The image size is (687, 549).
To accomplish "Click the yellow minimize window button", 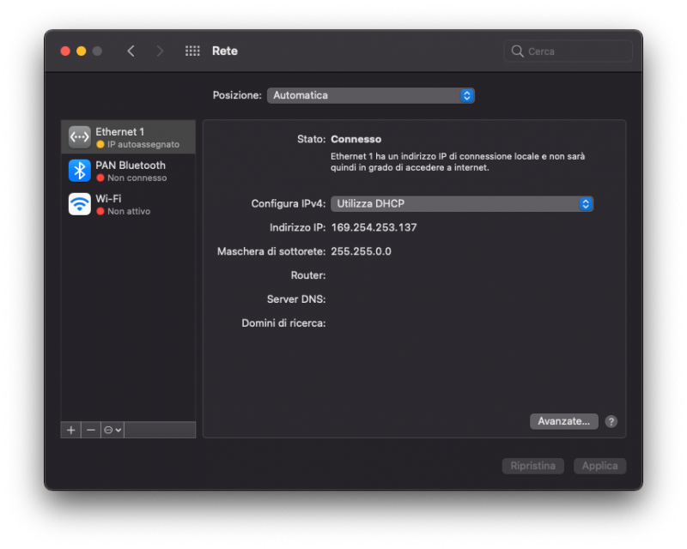I will 82,51.
